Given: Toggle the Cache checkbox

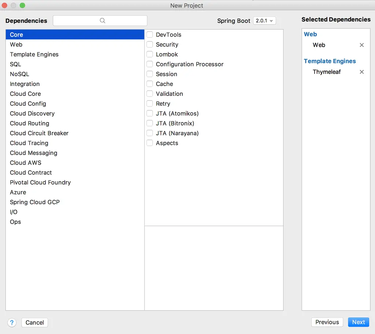Looking at the screenshot, I should tap(150, 84).
